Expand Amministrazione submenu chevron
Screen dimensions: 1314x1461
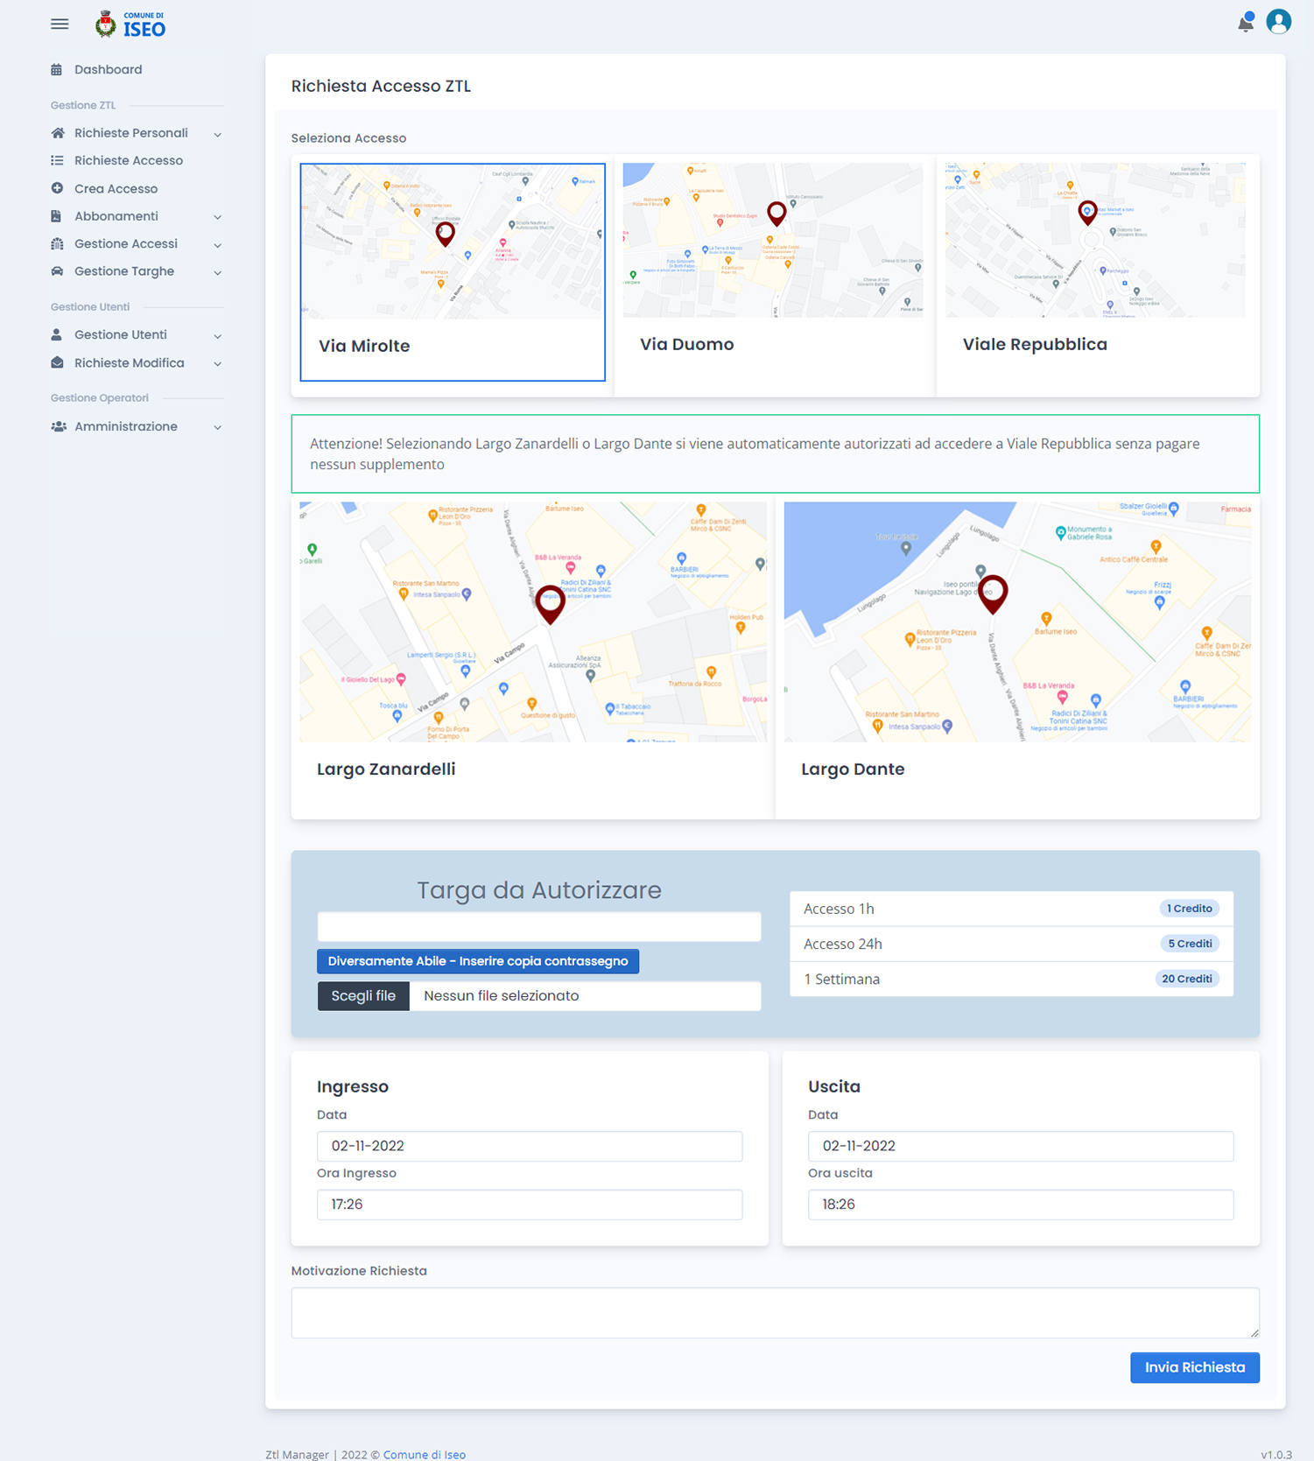coord(217,427)
